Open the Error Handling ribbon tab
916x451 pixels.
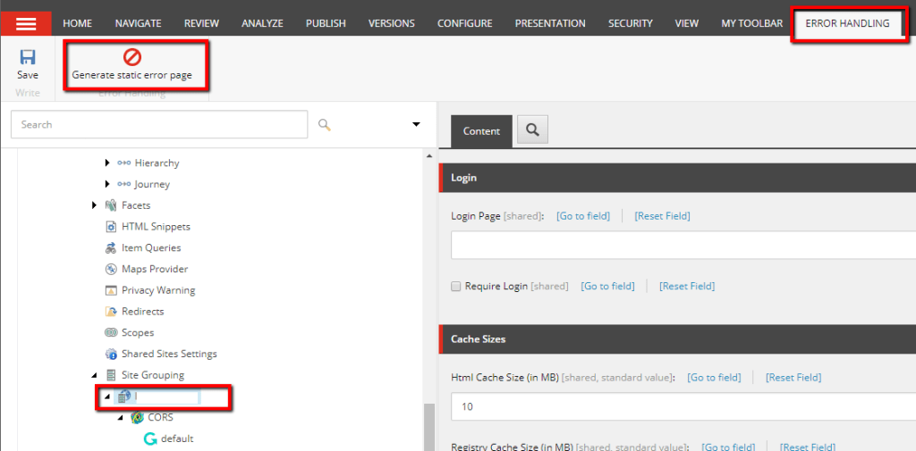click(x=847, y=23)
